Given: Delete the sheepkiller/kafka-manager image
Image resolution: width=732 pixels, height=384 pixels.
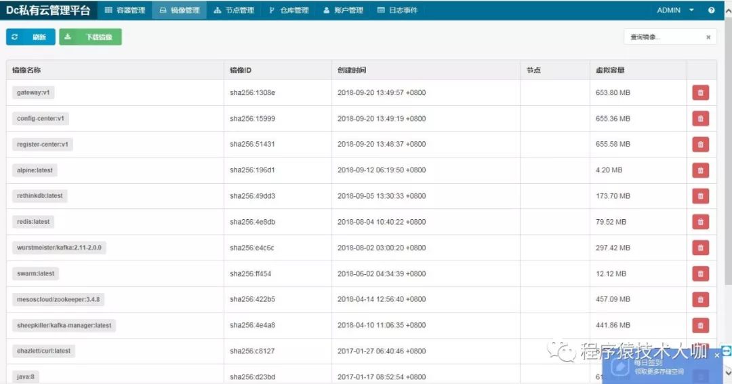Looking at the screenshot, I should coord(700,325).
